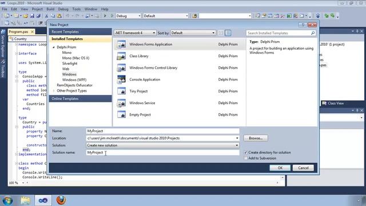
Task: Click the Open File folder icon in the toolbar
Action: pyautogui.click(x=26, y=16)
